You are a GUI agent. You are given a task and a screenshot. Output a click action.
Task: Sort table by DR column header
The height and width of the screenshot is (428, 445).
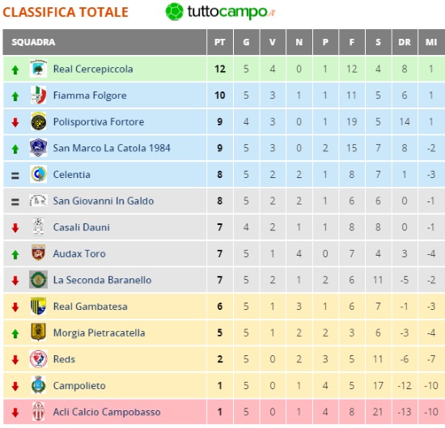405,42
